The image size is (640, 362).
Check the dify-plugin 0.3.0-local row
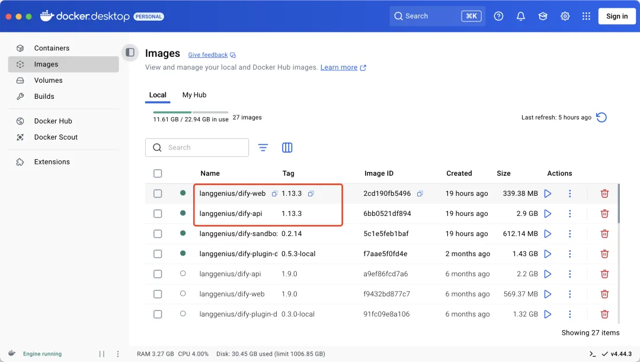coord(158,314)
